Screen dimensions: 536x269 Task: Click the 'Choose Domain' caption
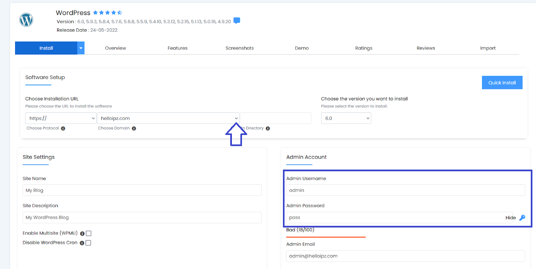[114, 128]
